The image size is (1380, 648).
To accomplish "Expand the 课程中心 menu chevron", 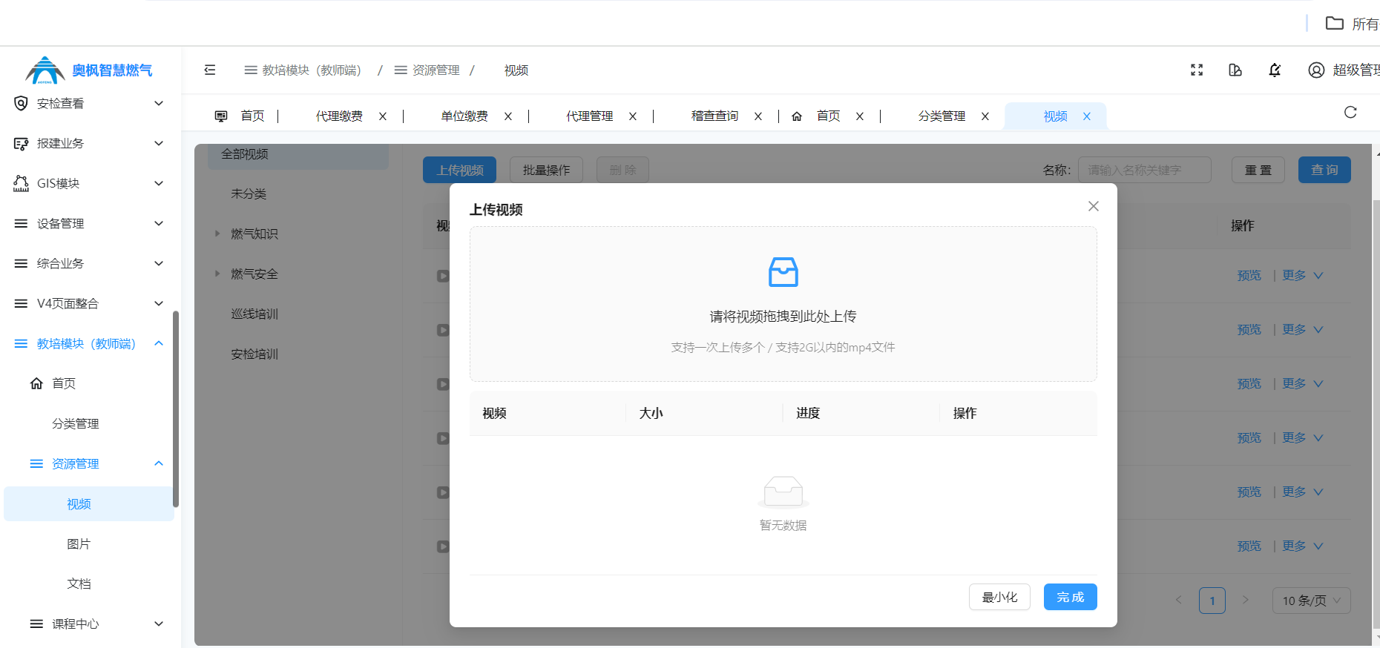I will (159, 624).
